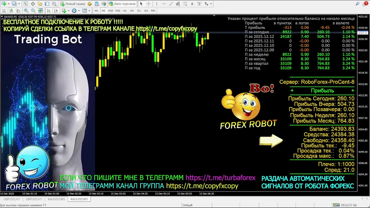Draw a vertical line tool

click(157, 4)
